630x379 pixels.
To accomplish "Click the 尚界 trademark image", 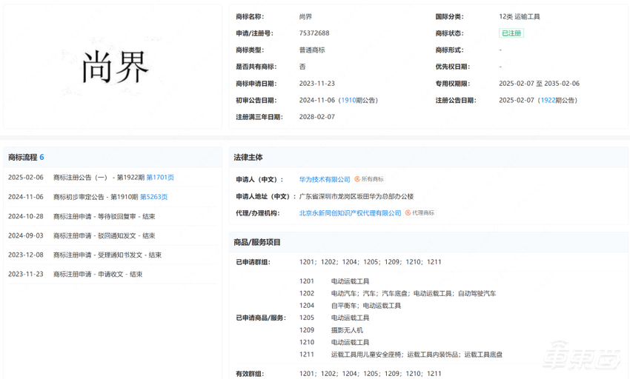I will tap(115, 67).
